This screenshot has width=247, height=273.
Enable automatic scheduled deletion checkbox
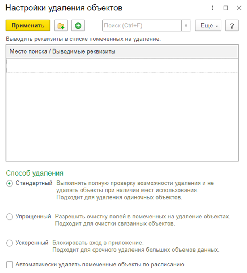tap(10, 264)
